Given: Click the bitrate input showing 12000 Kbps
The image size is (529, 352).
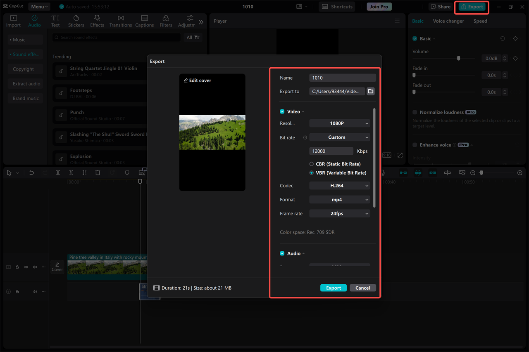Looking at the screenshot, I should point(331,151).
